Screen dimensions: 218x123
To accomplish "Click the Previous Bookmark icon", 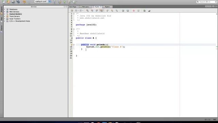I will (x=107, y=11).
